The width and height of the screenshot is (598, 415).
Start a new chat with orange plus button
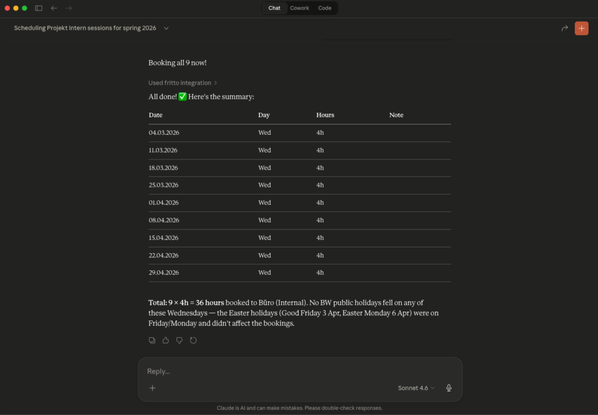581,28
